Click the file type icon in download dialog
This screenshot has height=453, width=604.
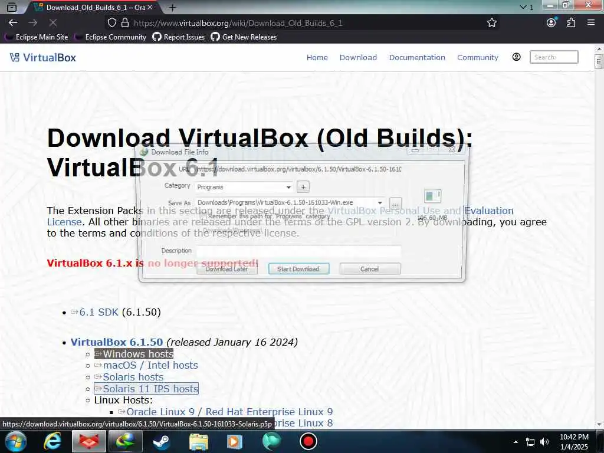coord(432,196)
